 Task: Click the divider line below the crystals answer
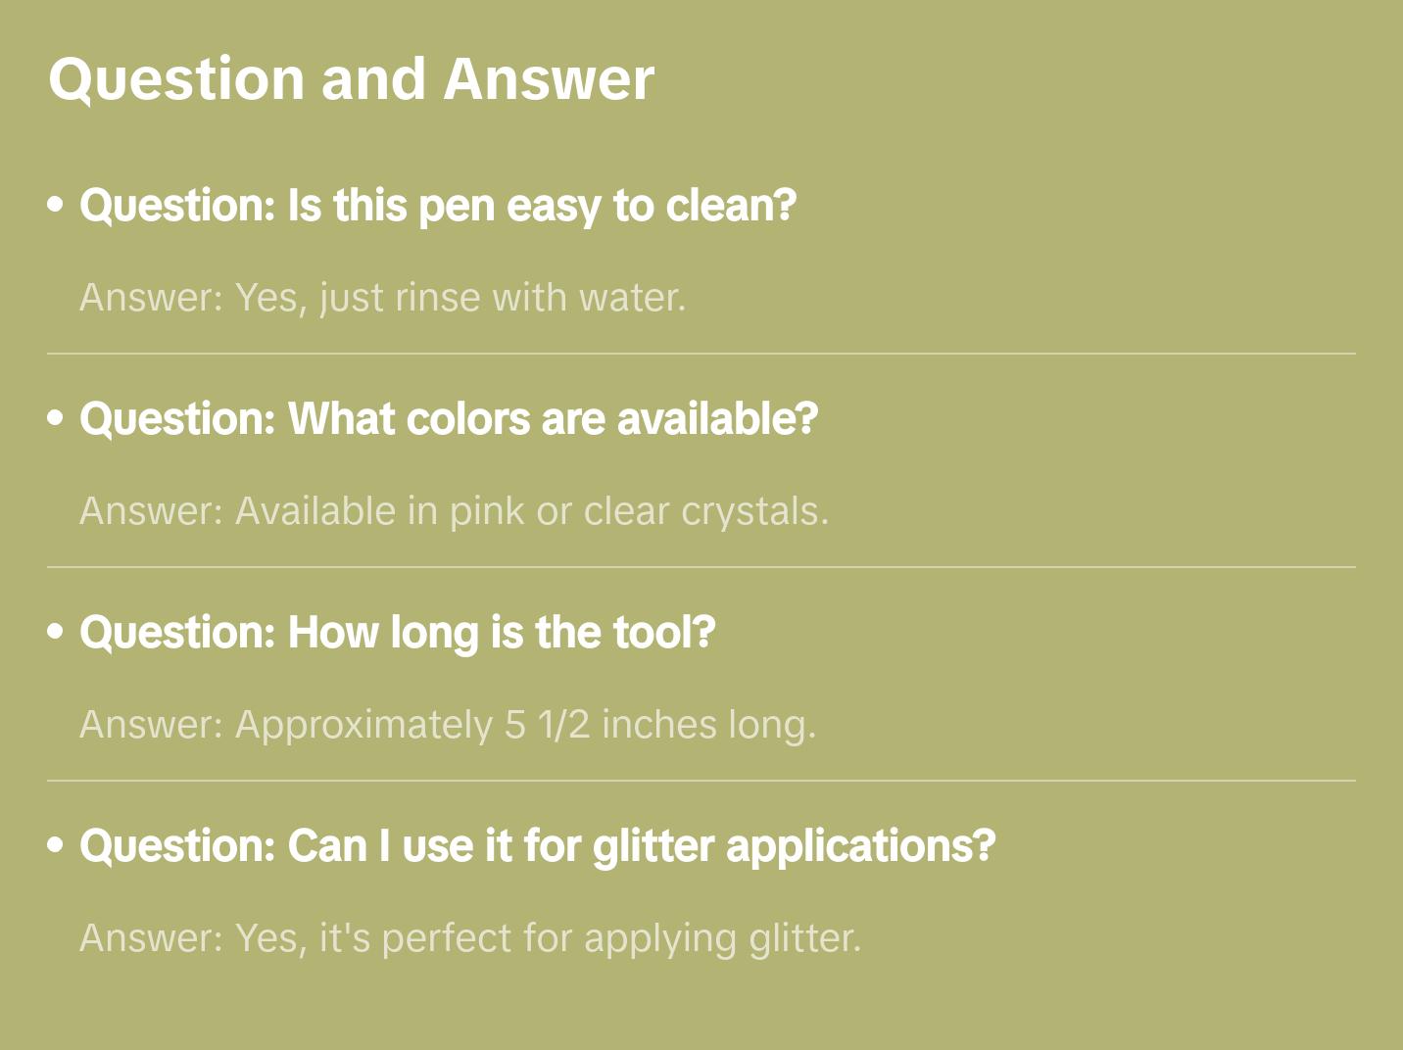[701, 567]
